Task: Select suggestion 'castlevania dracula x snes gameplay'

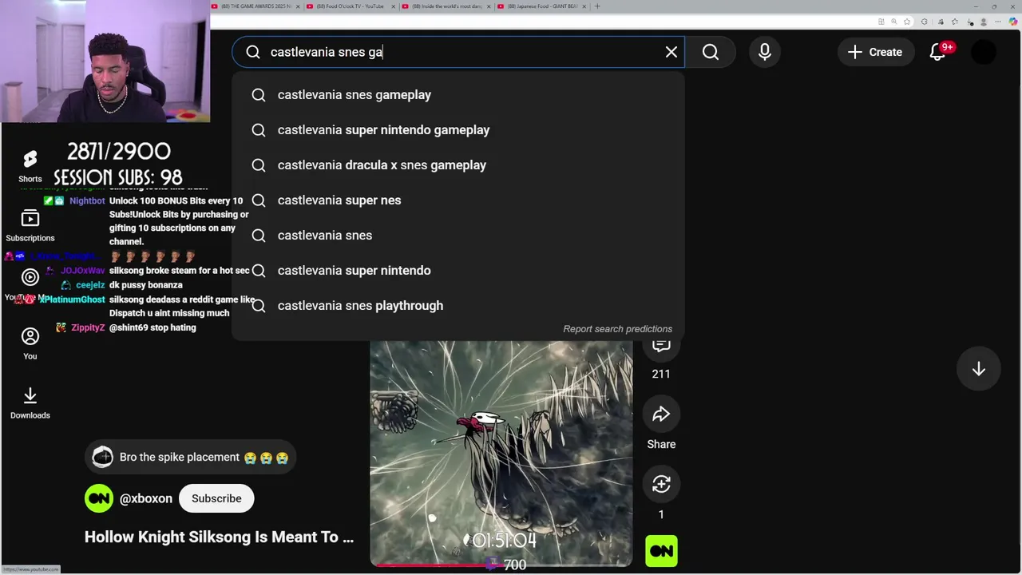Action: click(458, 165)
